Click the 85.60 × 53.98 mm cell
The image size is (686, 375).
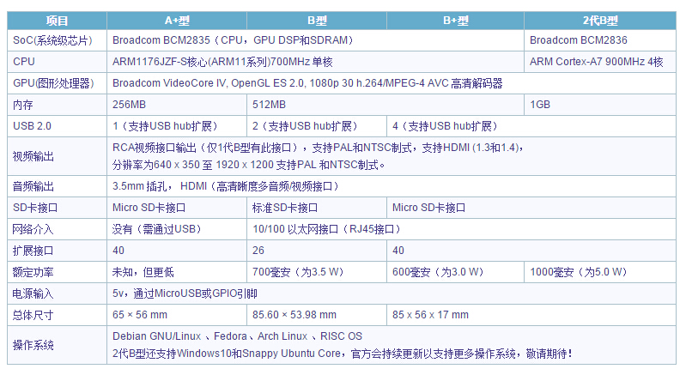(x=294, y=314)
